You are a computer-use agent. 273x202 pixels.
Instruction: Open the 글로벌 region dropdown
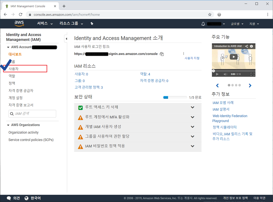click(x=237, y=24)
